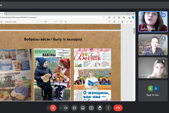Open the new browser tab plus button

pyautogui.click(x=6, y=13)
